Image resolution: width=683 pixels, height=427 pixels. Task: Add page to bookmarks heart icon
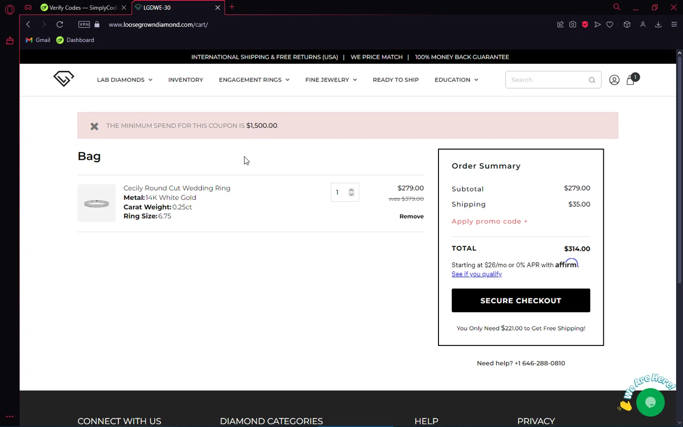[610, 25]
